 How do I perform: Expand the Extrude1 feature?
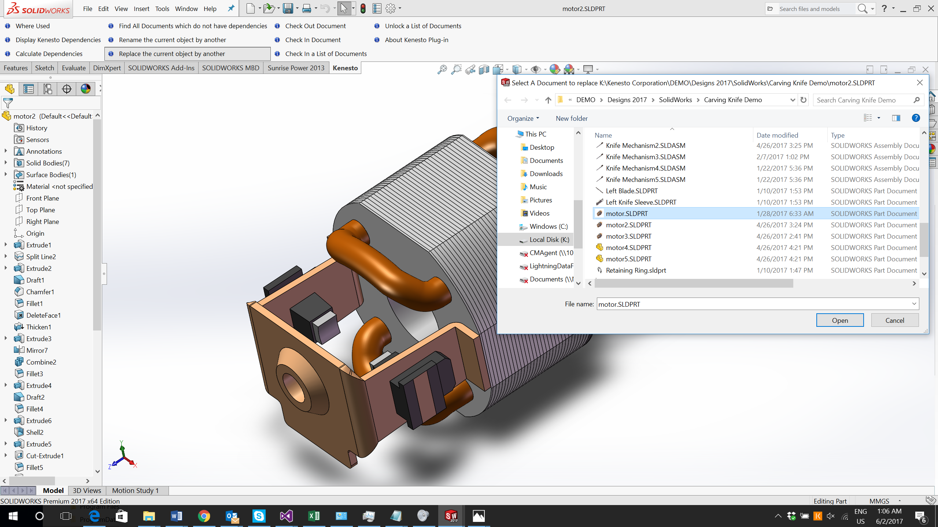tap(6, 245)
